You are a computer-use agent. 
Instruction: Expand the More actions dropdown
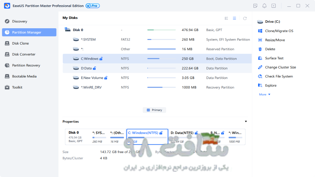[265, 95]
